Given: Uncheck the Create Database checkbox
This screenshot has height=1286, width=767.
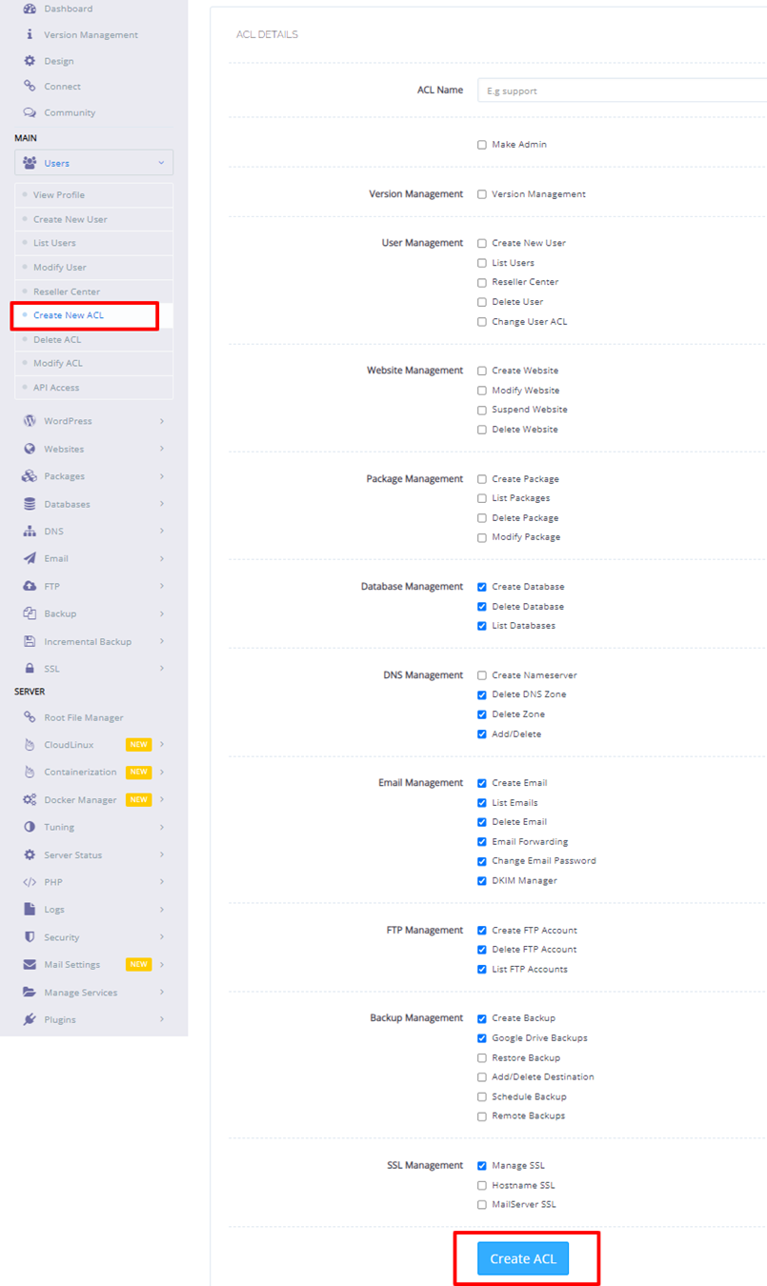Looking at the screenshot, I should pos(482,587).
